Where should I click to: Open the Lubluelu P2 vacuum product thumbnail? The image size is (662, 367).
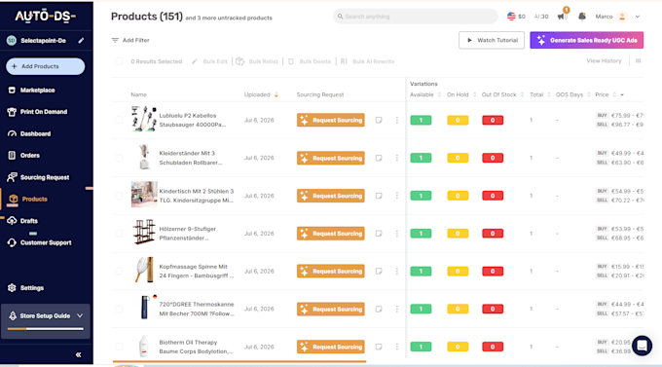pyautogui.click(x=143, y=119)
